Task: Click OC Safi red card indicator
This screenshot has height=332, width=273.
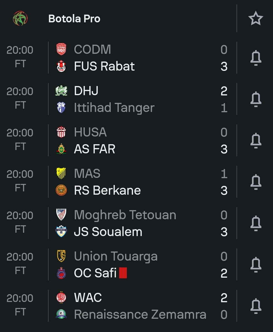Action: click(x=123, y=273)
